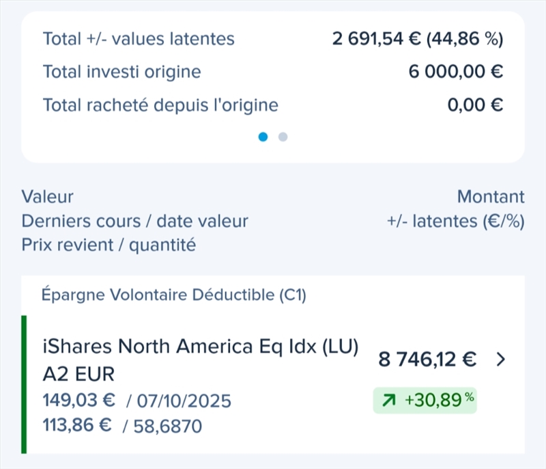
Task: Click Total racheté depuis l'origine label
Action: [160, 105]
